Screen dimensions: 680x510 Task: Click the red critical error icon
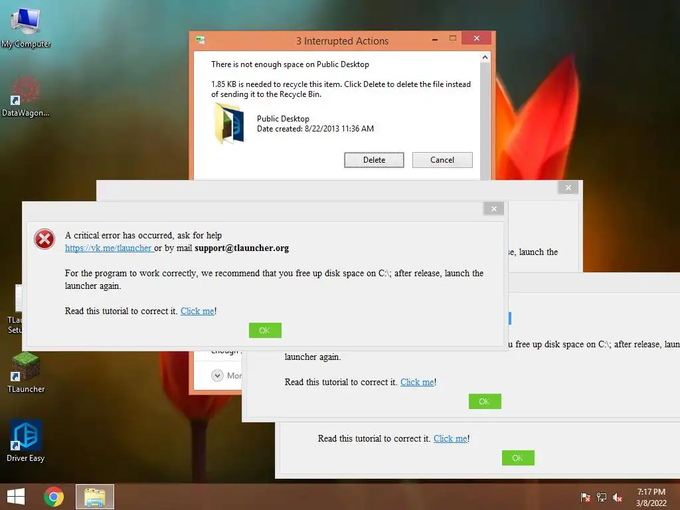point(44,239)
